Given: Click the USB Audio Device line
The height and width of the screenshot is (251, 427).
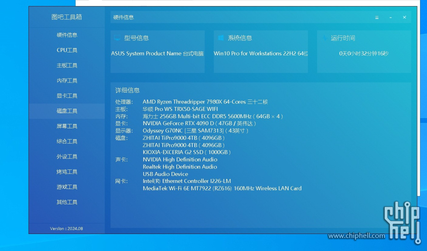Looking at the screenshot, I should click(x=165, y=174).
